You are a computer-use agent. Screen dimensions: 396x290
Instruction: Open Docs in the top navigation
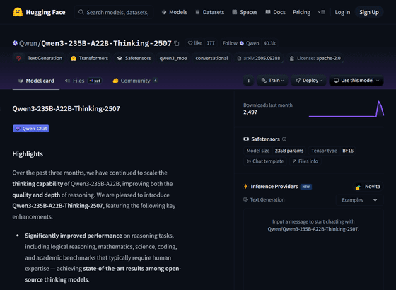pyautogui.click(x=276, y=12)
